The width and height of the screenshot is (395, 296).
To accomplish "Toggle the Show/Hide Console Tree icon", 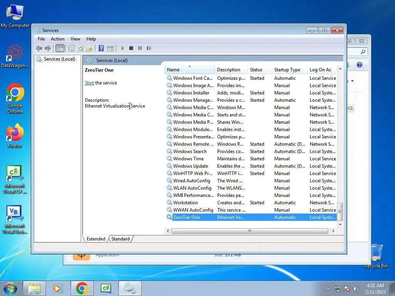I will tap(60, 48).
